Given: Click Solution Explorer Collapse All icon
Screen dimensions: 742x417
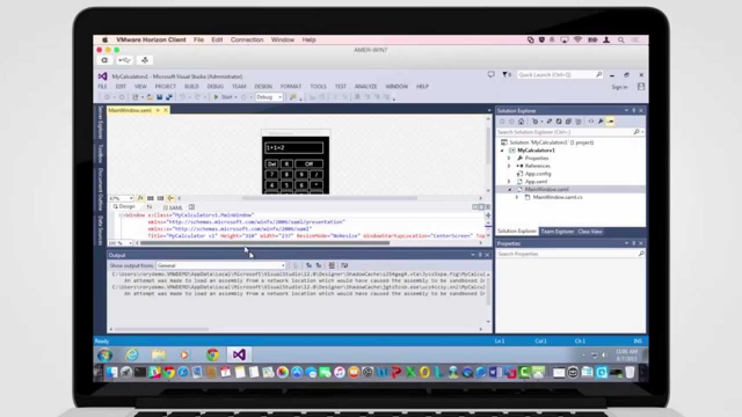Looking at the screenshot, I should point(569,122).
